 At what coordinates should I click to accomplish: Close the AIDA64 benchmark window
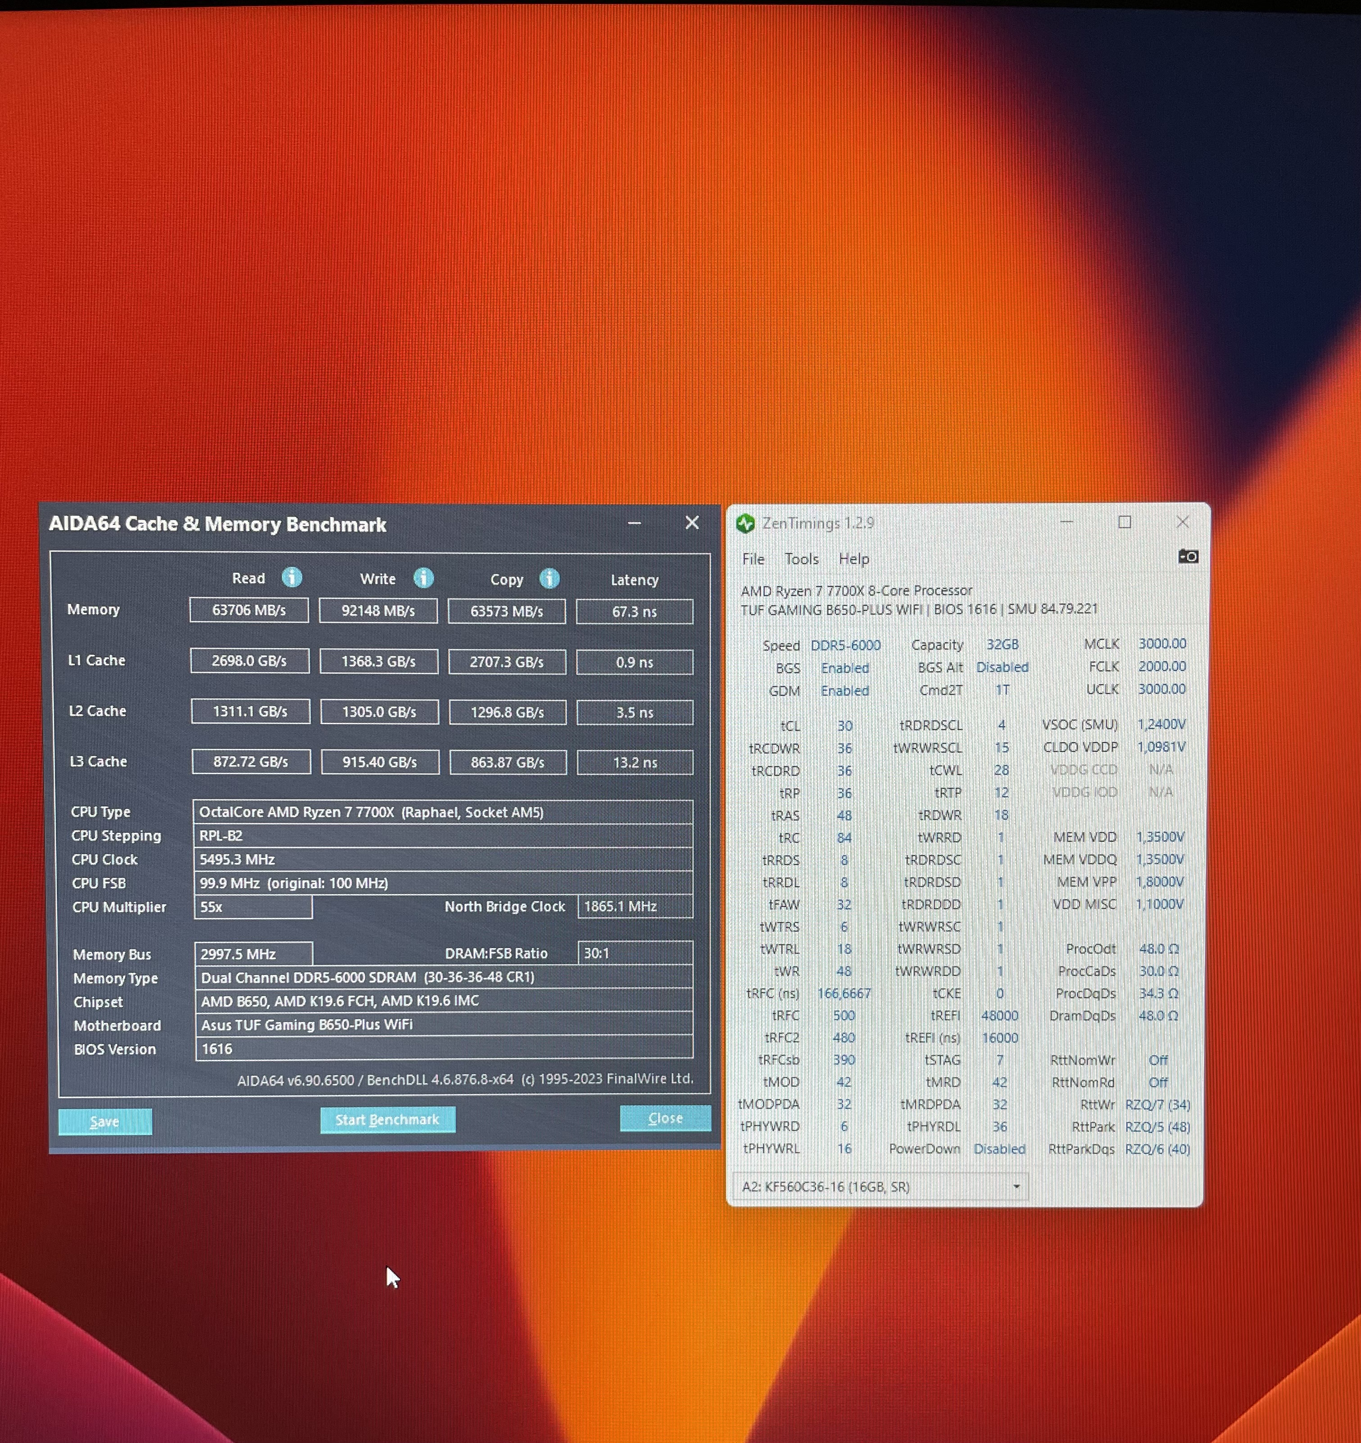coord(692,522)
